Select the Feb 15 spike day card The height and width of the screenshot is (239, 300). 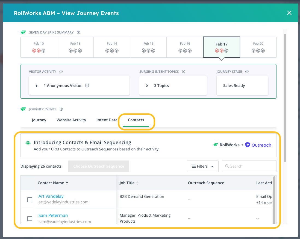pos(148,47)
